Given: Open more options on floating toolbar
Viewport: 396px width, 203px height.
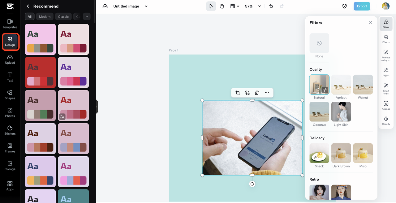Looking at the screenshot, I should pos(267,93).
